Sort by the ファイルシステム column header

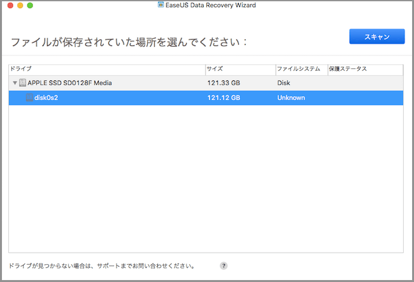pyautogui.click(x=302, y=70)
